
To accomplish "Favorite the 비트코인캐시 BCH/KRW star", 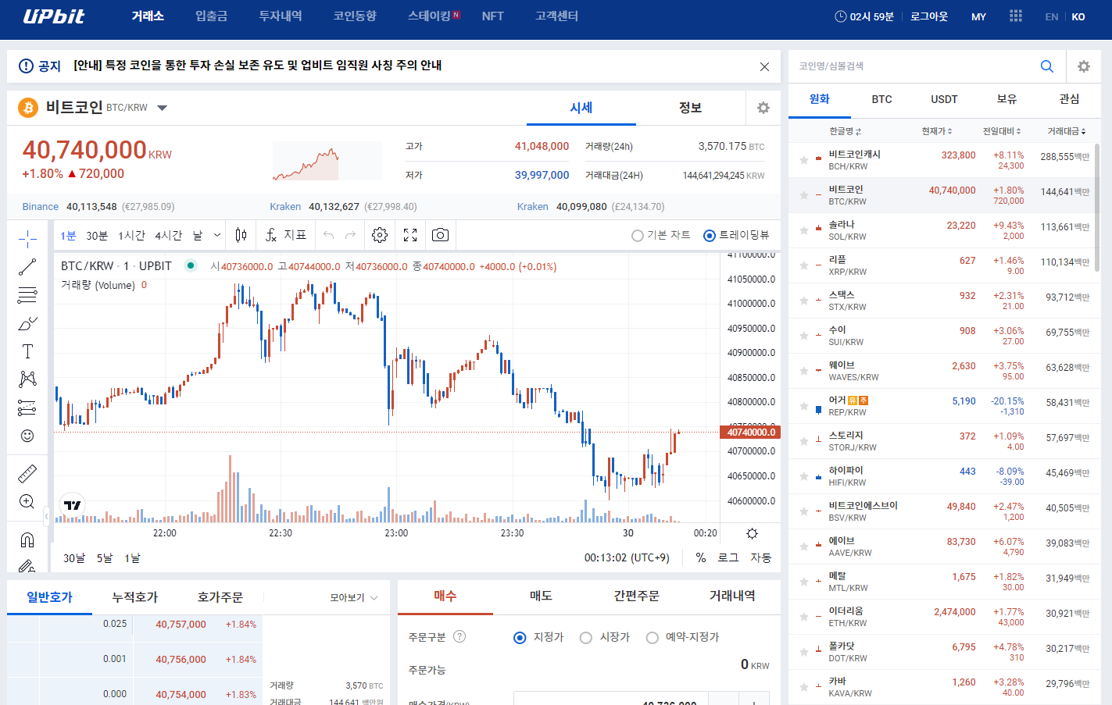I will [804, 160].
